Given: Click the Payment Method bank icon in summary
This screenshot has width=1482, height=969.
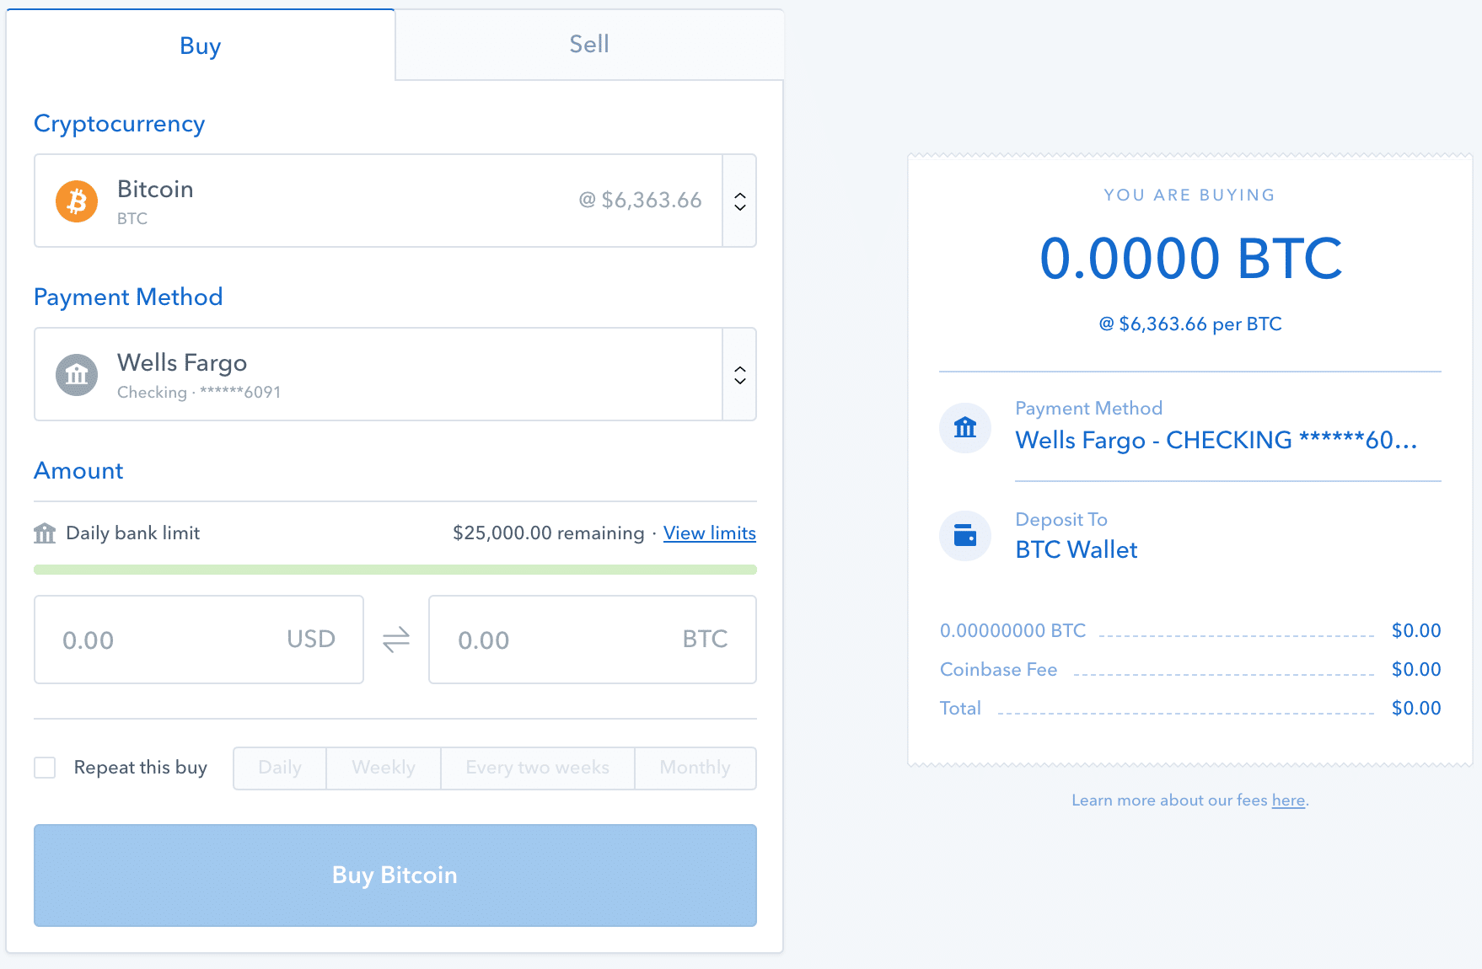Looking at the screenshot, I should click(x=964, y=428).
